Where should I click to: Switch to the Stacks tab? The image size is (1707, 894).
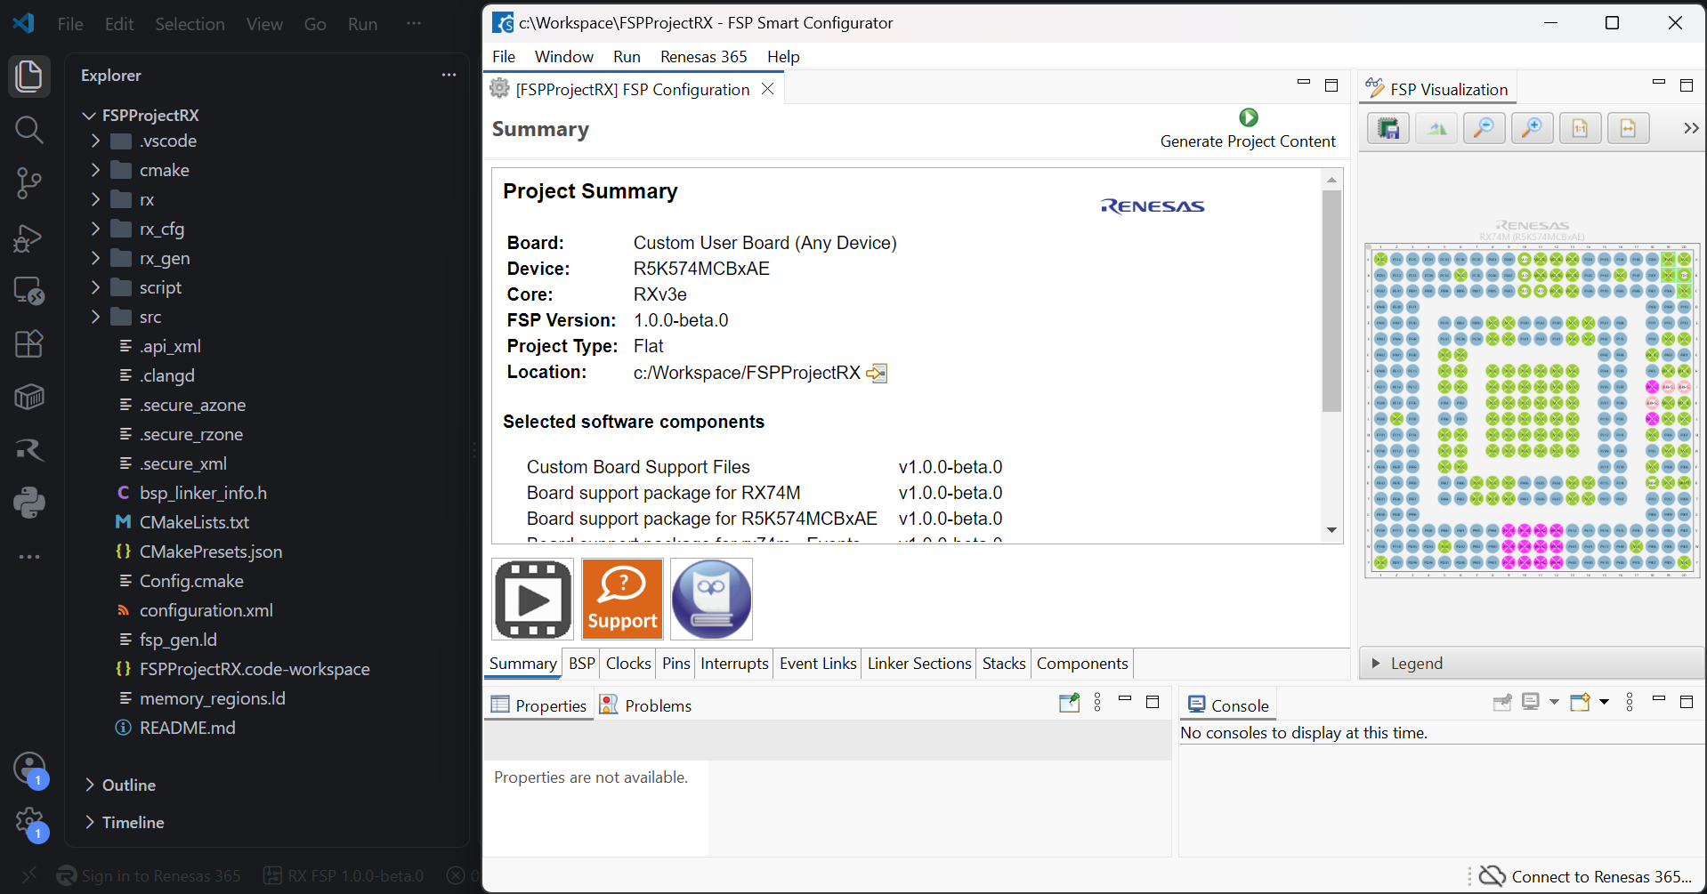pyautogui.click(x=1004, y=664)
